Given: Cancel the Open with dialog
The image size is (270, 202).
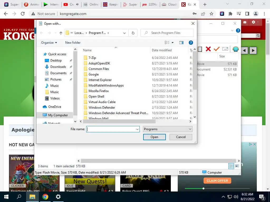Looking at the screenshot, I should coord(181,137).
